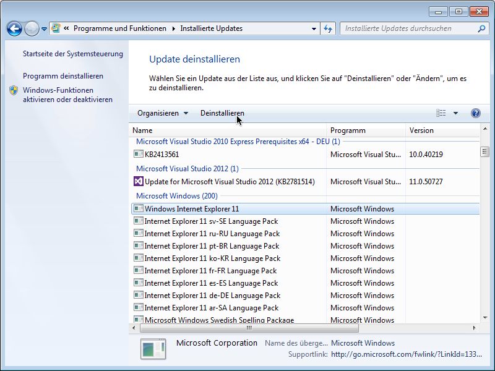Click icon of ko-KR Language Pack row
This screenshot has height=371, width=495.
(x=138, y=258)
